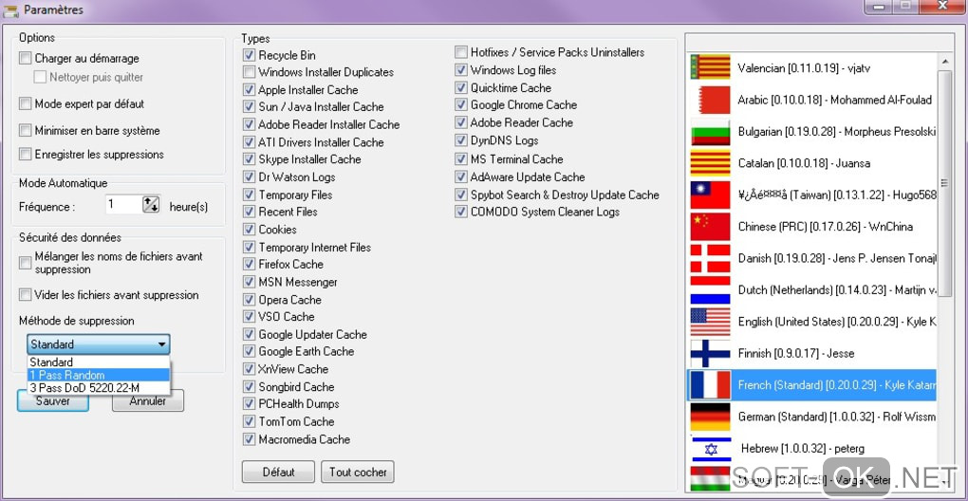Image resolution: width=968 pixels, height=501 pixels.
Task: Enable Minimiser en barre système
Action: [26, 130]
